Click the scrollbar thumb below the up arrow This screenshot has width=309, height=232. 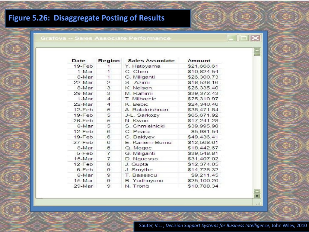click(257, 54)
